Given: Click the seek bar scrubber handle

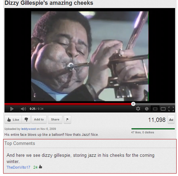Looking at the screenshot, I should 133,104.
